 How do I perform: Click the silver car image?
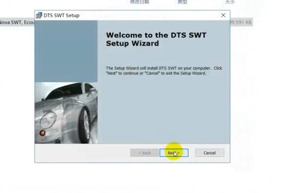(x=66, y=113)
